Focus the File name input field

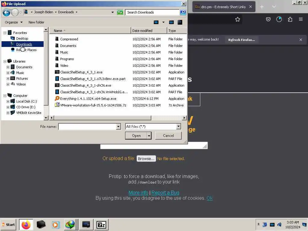(x=88, y=127)
